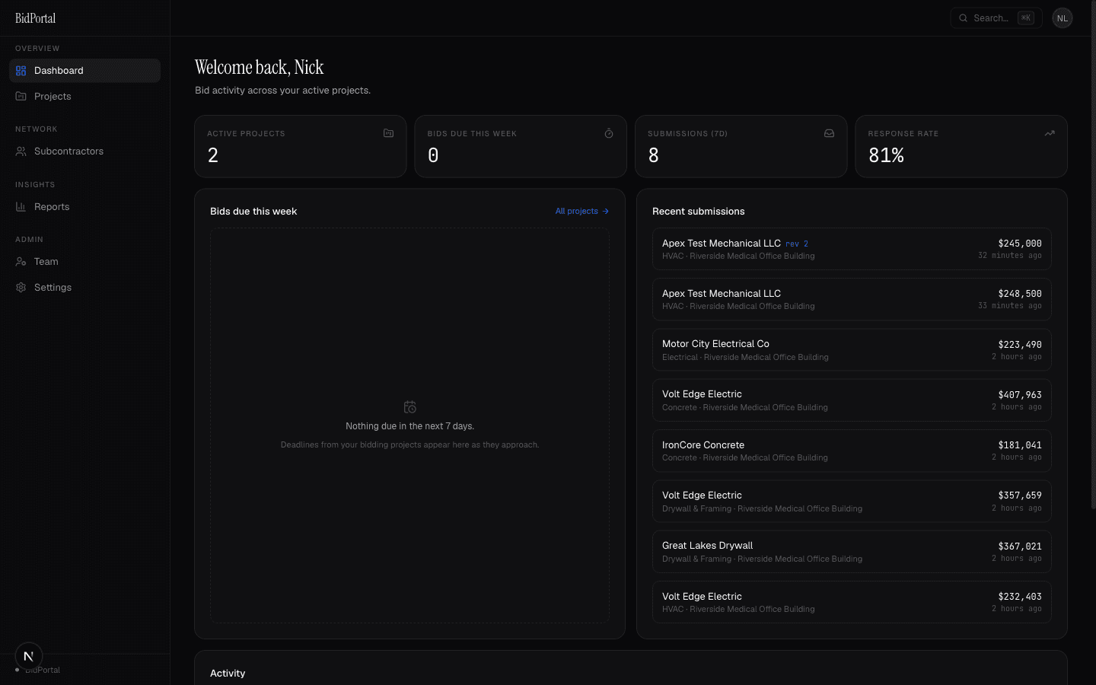Click the Subcontractors people icon
The image size is (1096, 685).
(21, 151)
